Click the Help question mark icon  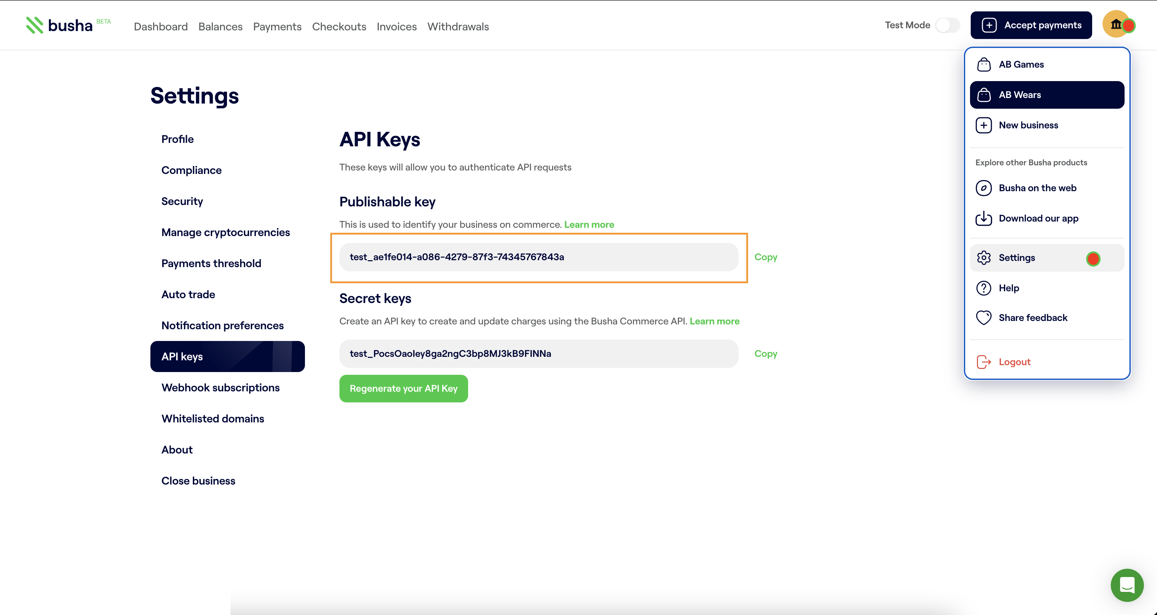(983, 288)
